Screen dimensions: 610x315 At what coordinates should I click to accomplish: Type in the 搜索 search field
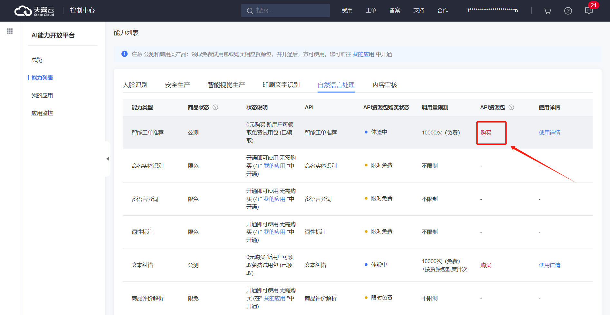pyautogui.click(x=285, y=11)
